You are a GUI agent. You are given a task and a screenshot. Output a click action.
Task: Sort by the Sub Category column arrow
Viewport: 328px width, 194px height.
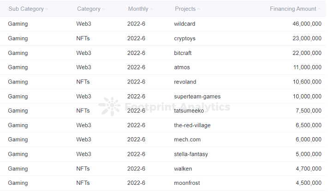(47, 9)
